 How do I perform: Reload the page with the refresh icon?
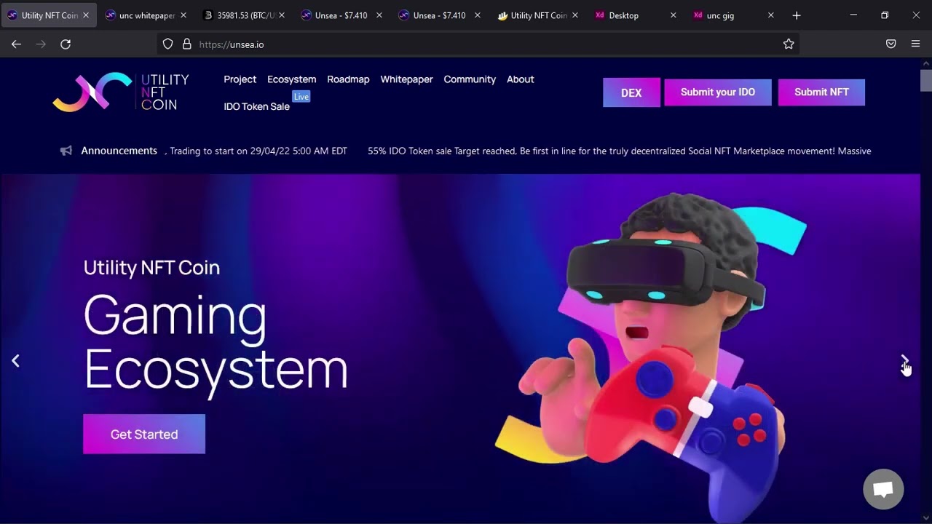tap(66, 44)
